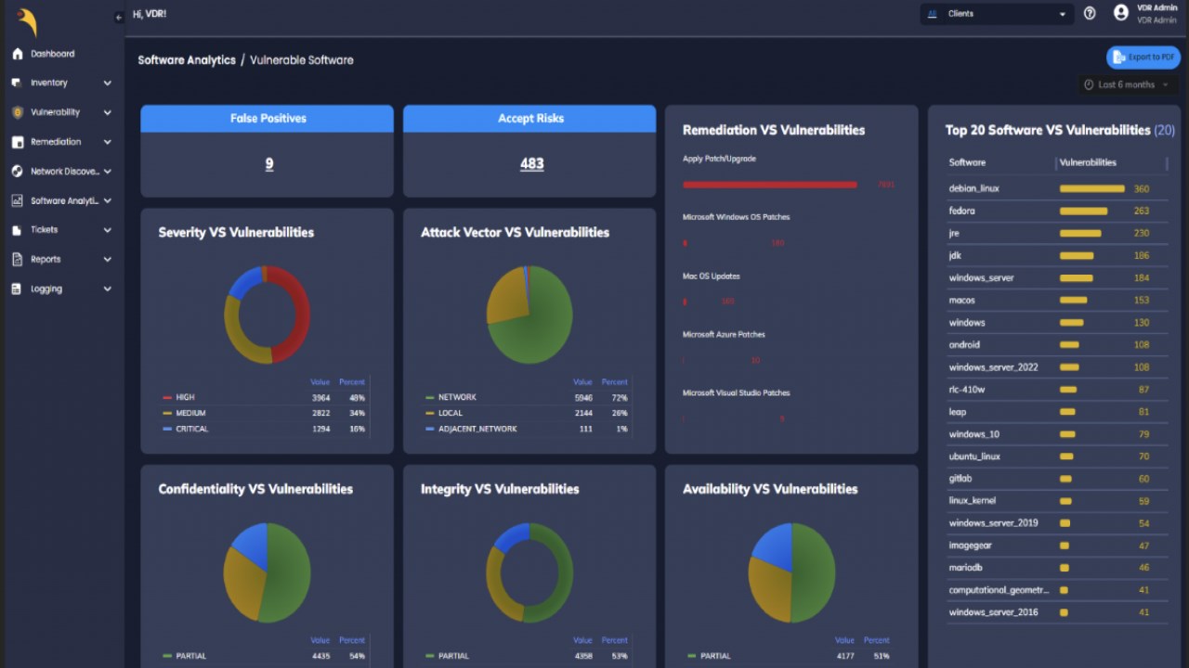Click the Remediation sidebar icon

pos(17,142)
